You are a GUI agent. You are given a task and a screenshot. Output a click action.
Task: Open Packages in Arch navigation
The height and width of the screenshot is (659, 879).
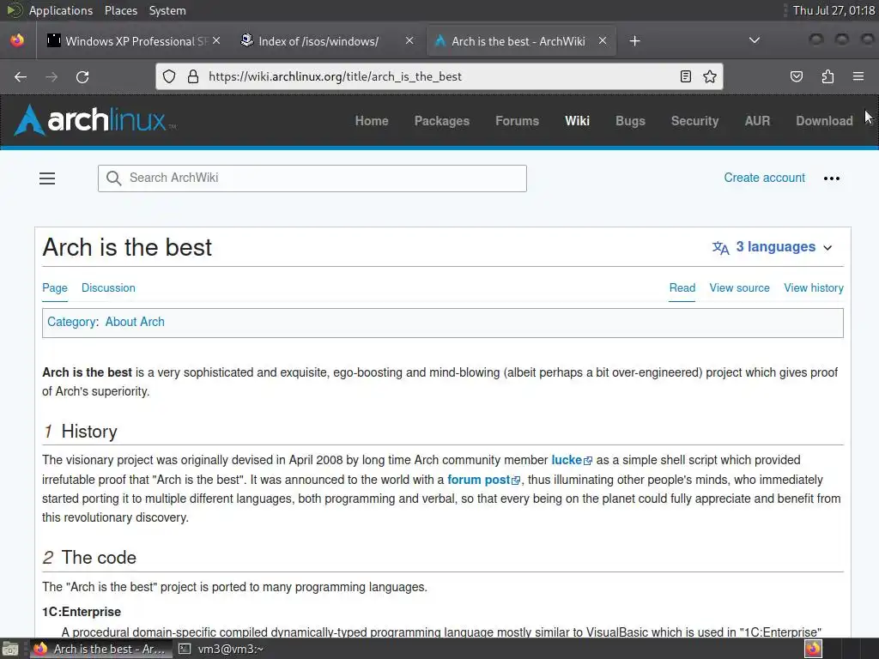tap(442, 121)
